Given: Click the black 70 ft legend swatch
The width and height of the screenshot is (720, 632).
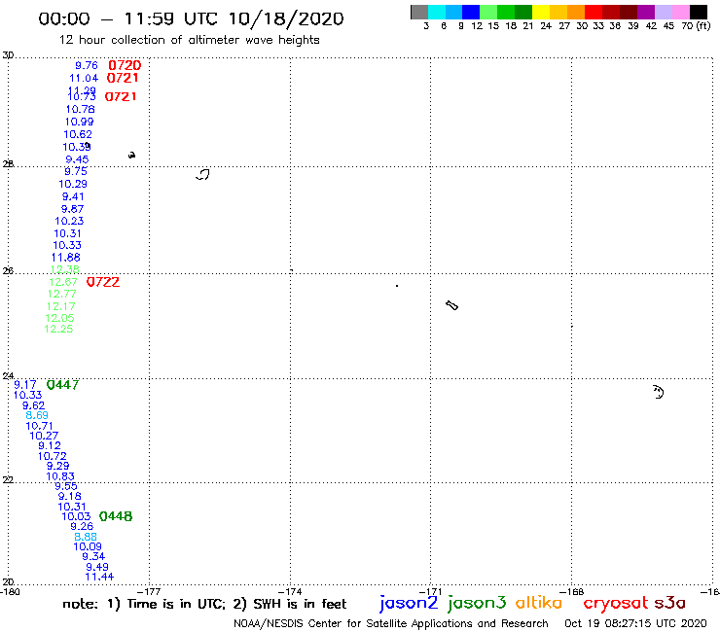Looking at the screenshot, I should (698, 12).
